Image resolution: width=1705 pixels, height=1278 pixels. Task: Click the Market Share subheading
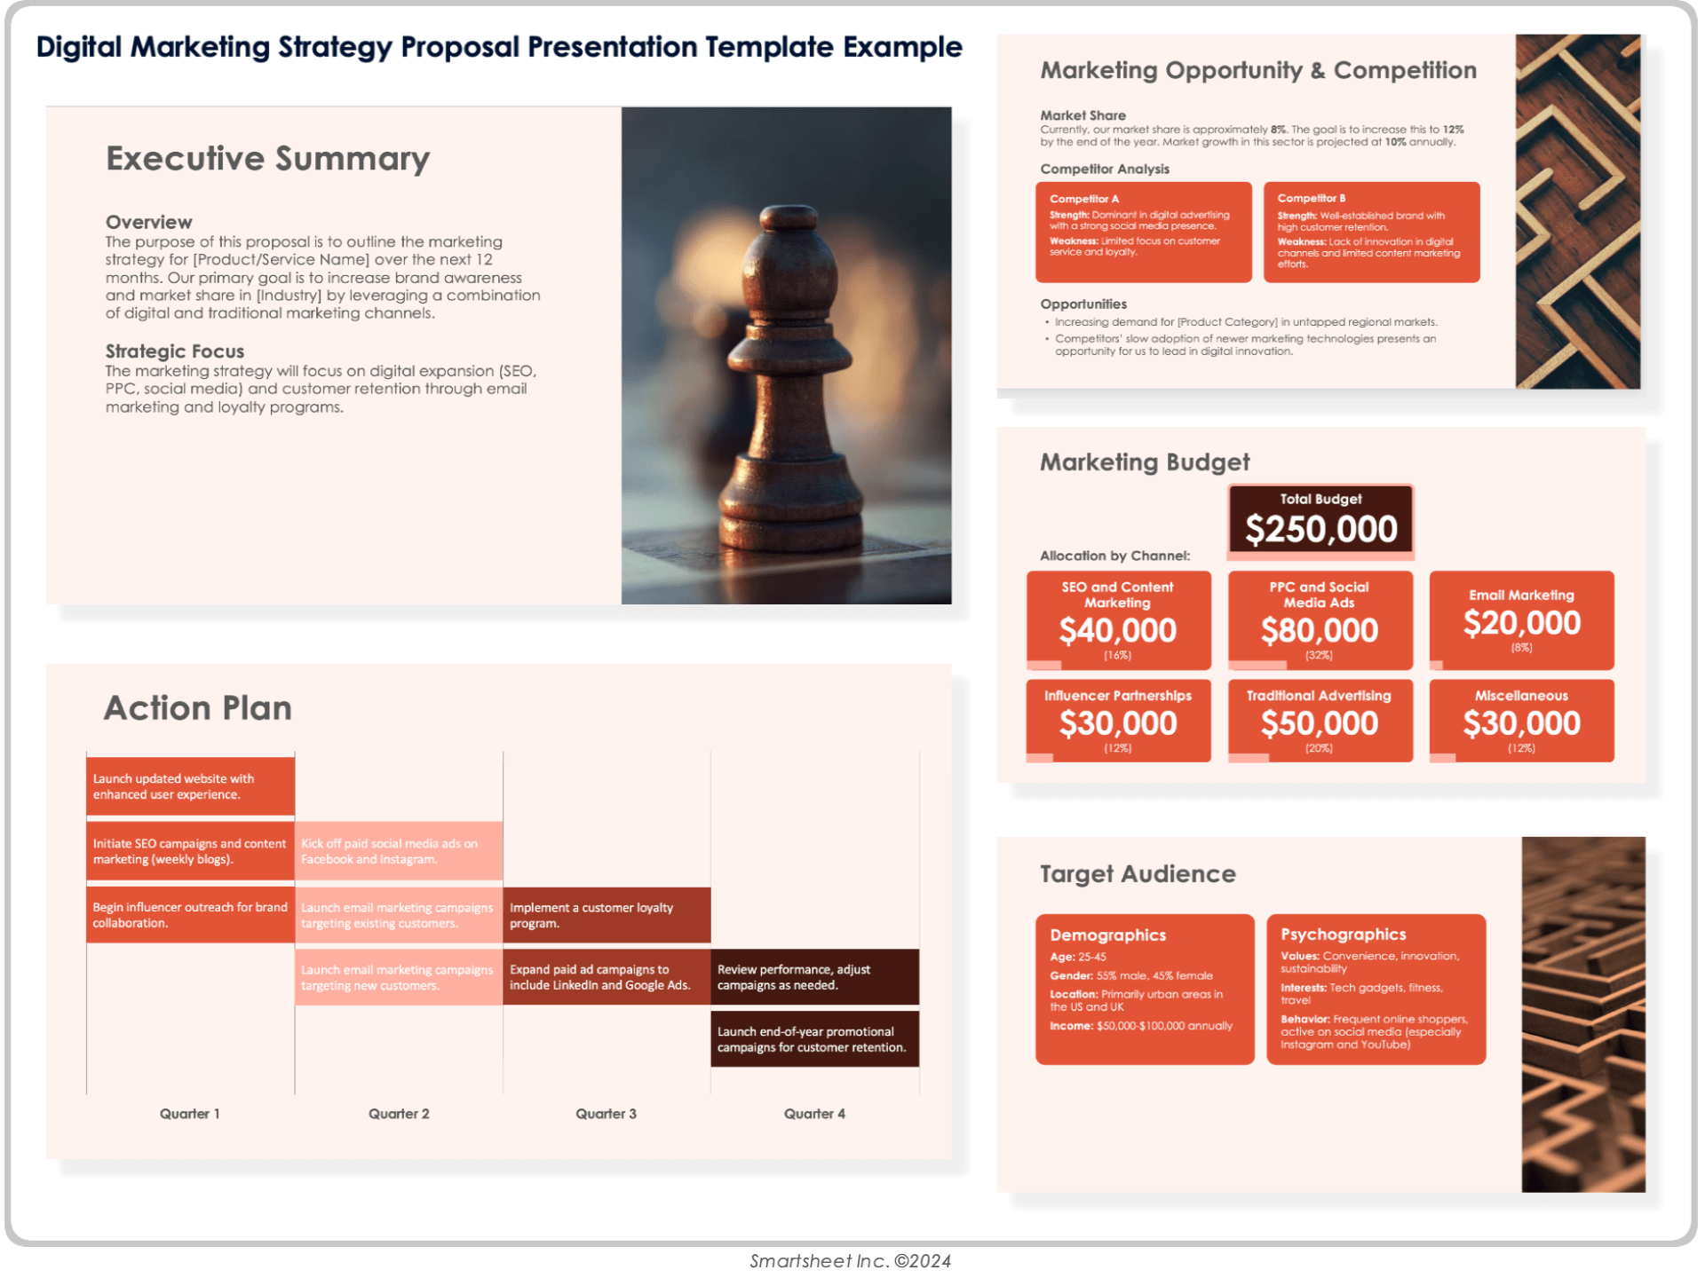(x=1082, y=115)
